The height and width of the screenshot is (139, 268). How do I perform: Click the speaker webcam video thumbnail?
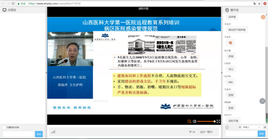70,49
